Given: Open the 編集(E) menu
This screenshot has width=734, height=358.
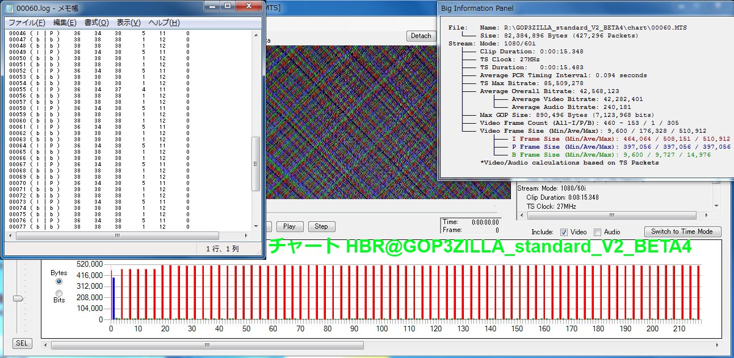Looking at the screenshot, I should click(x=65, y=23).
